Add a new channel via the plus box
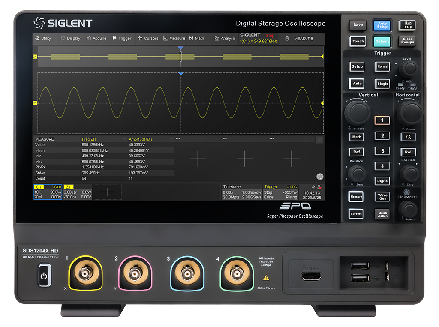439x327 pixels. tap(107, 192)
